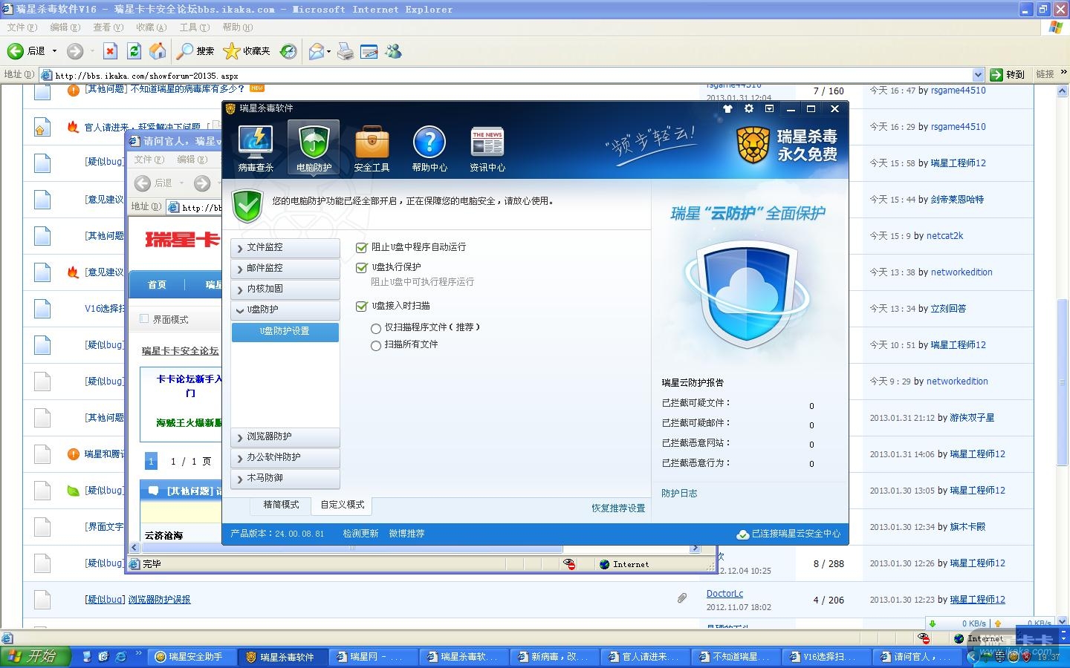The width and height of the screenshot is (1070, 668).
Task: Open the IE Messenger icon
Action: click(394, 51)
